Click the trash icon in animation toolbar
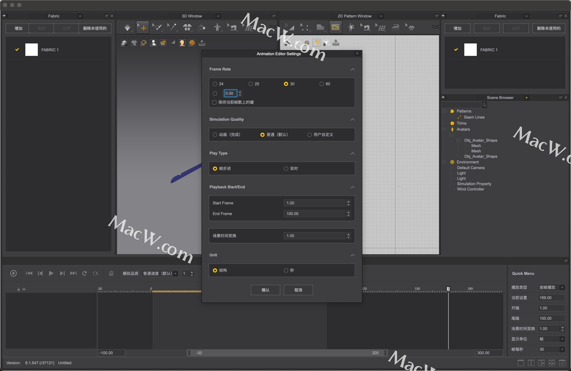The width and height of the screenshot is (571, 371). (x=111, y=273)
